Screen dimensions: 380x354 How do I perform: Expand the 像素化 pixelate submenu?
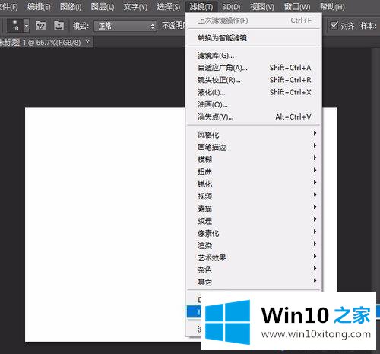coord(254,233)
